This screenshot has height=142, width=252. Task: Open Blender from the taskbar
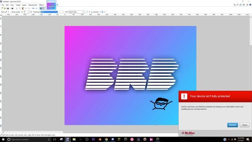pos(100,139)
